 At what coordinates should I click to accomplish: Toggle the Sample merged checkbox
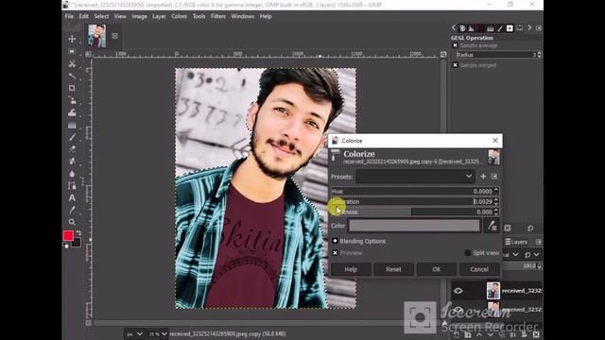[455, 65]
